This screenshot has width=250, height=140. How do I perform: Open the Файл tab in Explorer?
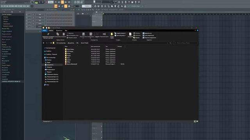[45, 30]
